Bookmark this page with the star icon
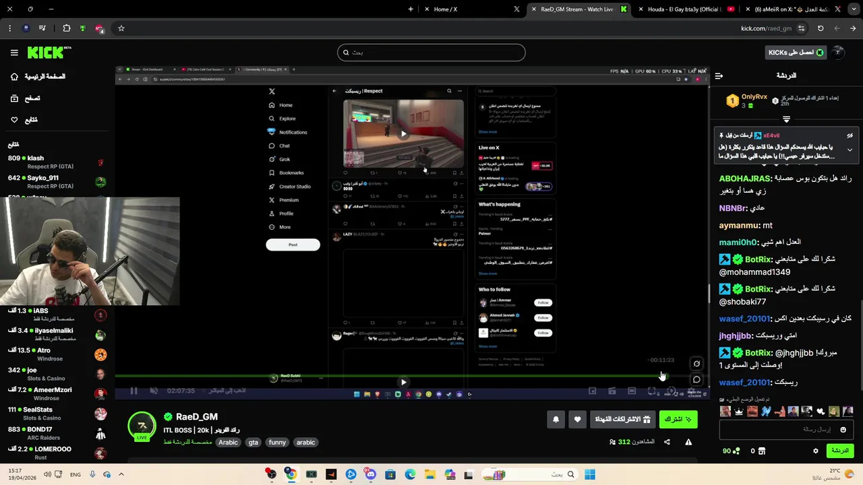The height and width of the screenshot is (485, 863). (121, 28)
